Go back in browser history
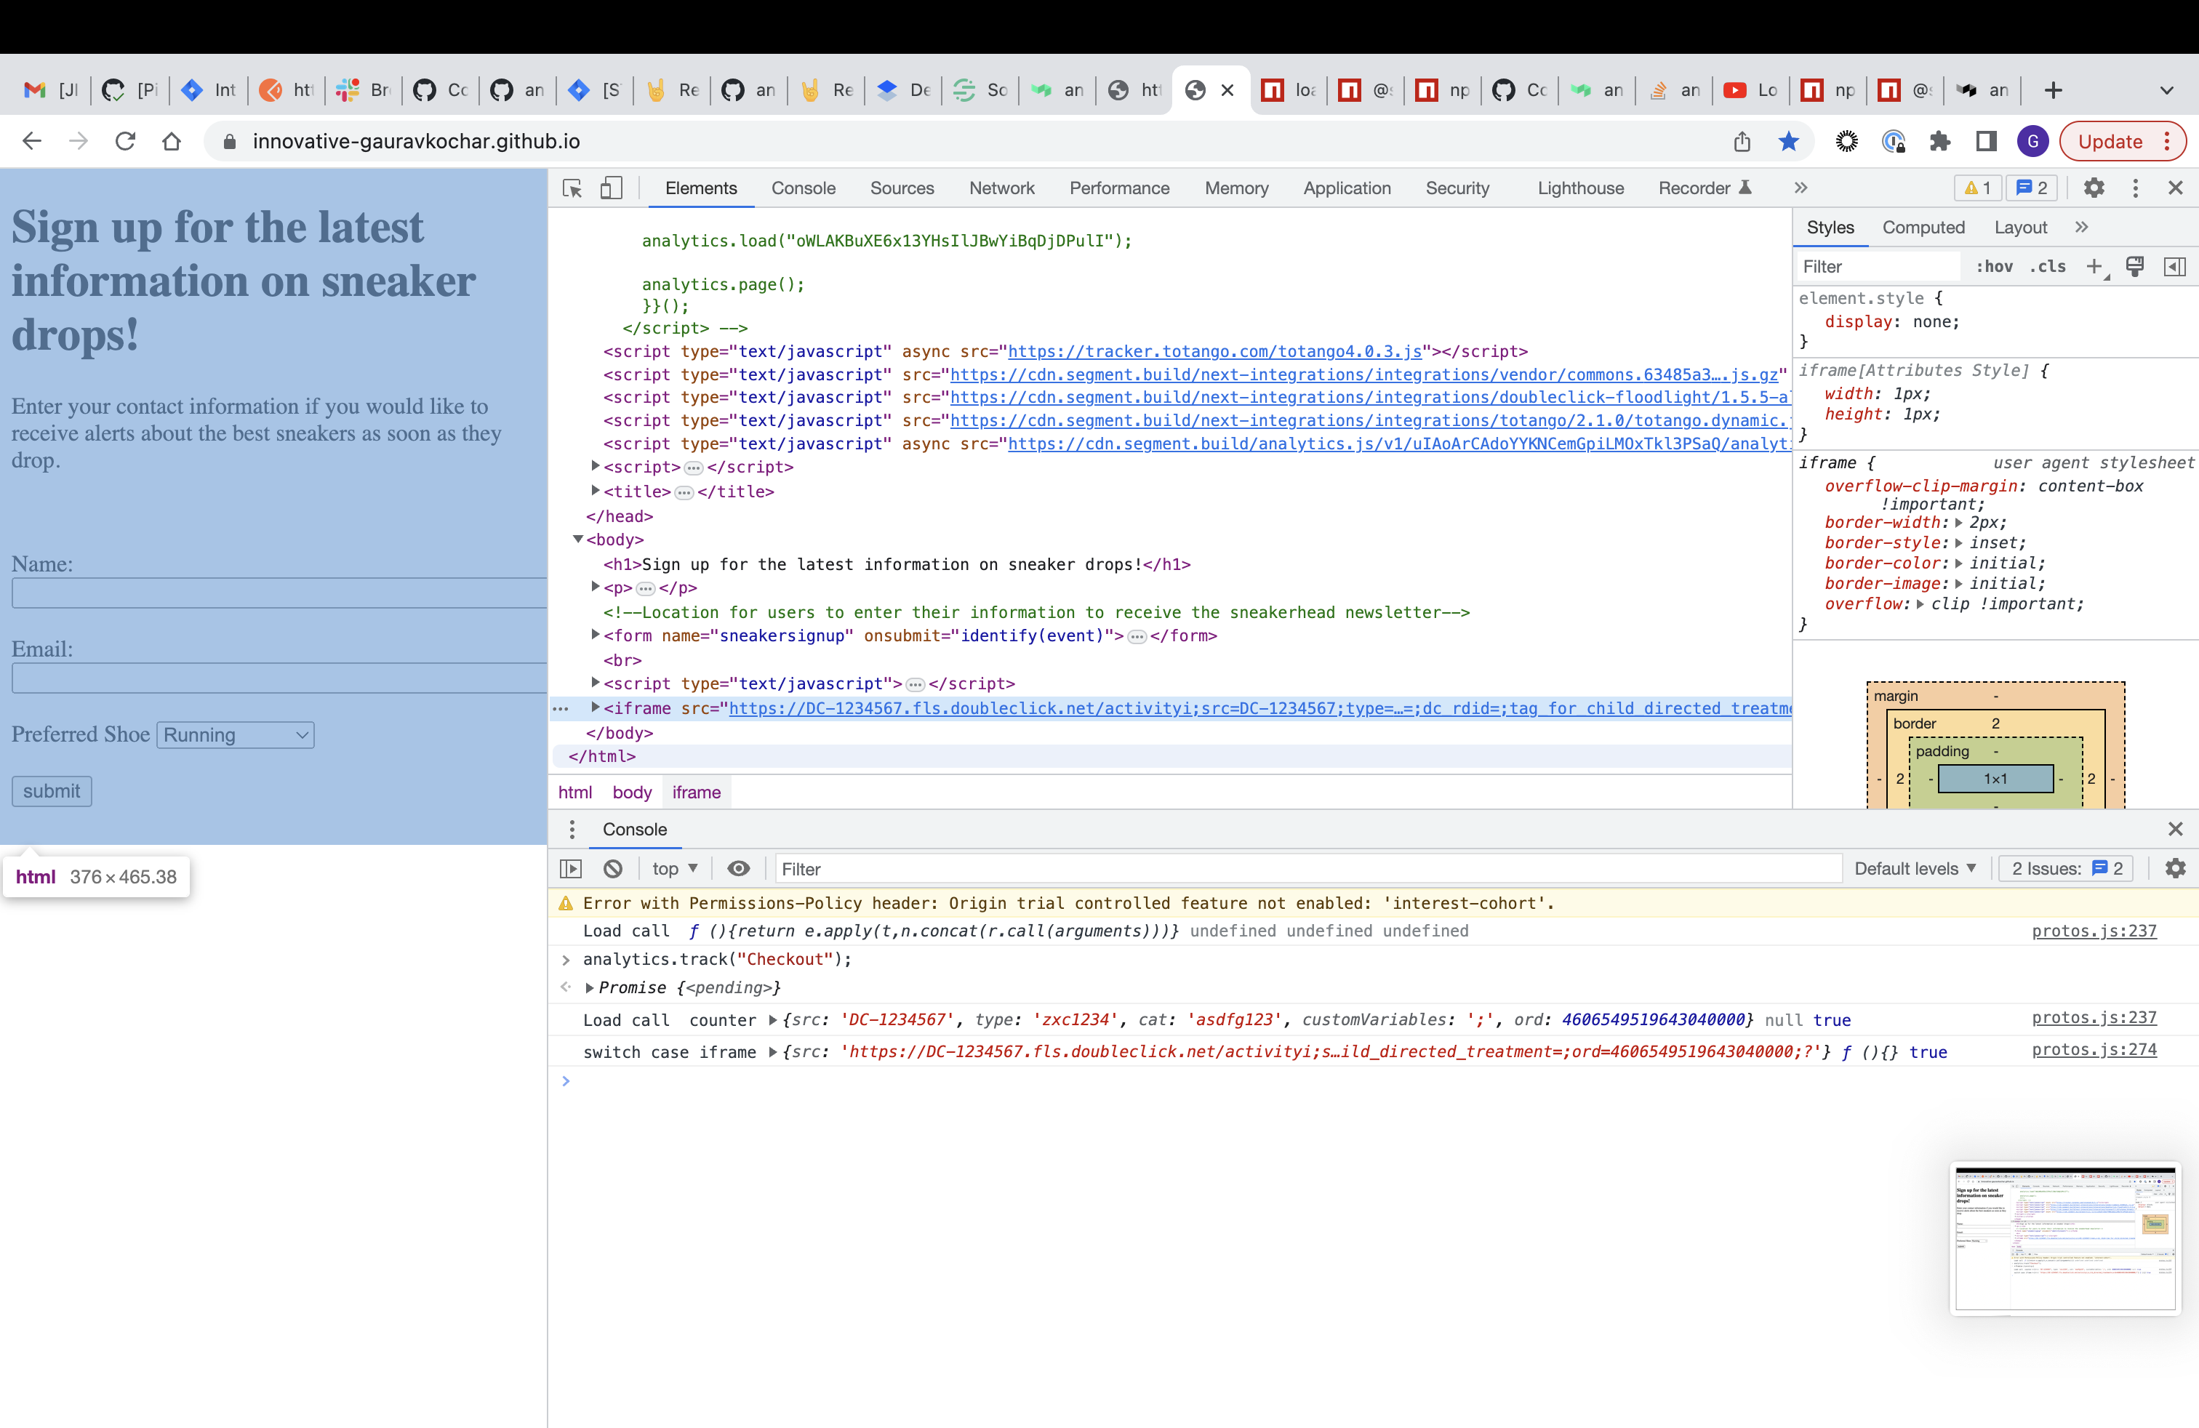The height and width of the screenshot is (1428, 2199). click(x=31, y=141)
